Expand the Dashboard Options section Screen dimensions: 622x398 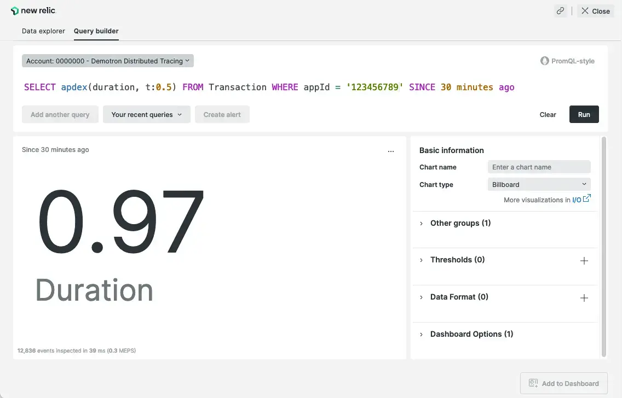click(471, 334)
